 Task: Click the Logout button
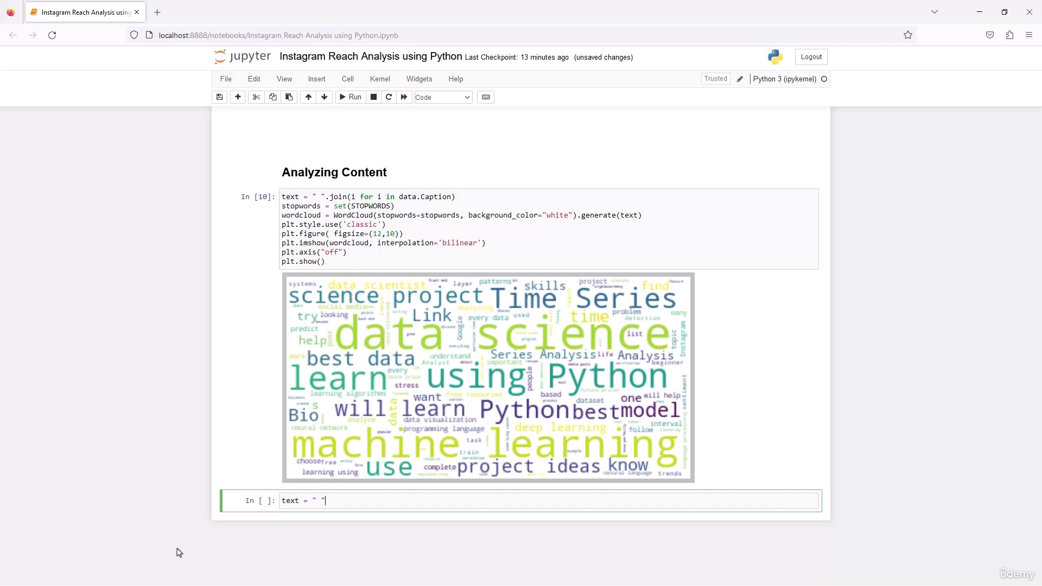pos(811,57)
